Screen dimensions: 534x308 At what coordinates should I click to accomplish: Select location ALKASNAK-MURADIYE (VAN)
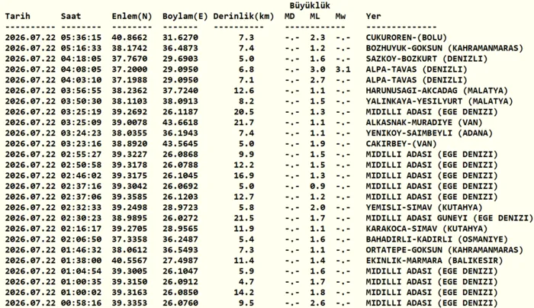[424, 123]
